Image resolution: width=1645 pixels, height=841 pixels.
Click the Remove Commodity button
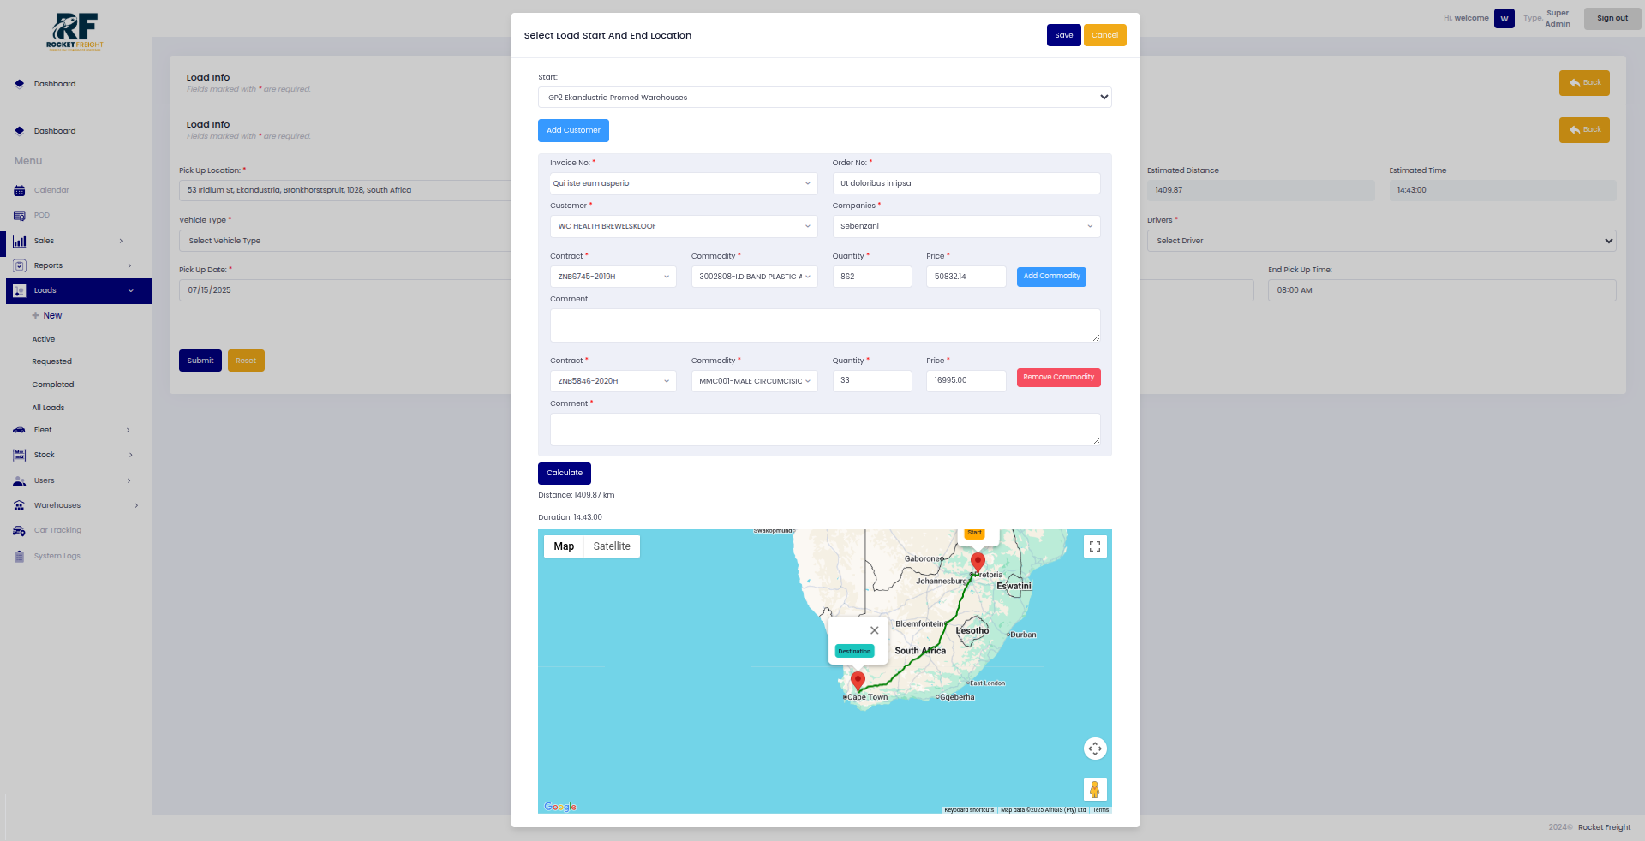[x=1058, y=378]
